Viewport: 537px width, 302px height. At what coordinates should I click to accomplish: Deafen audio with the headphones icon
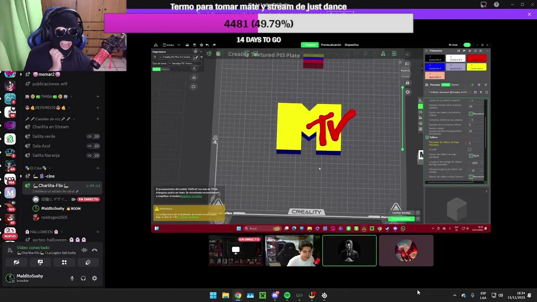83,278
